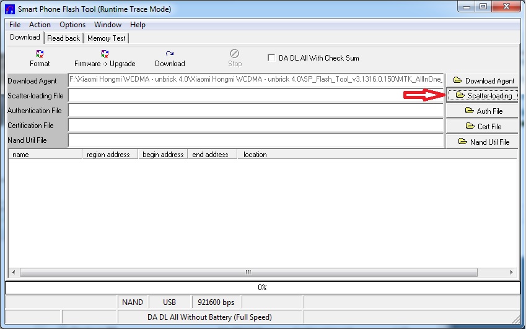The image size is (526, 329).
Task: Click the Scatter-loading File input field
Action: [x=256, y=96]
